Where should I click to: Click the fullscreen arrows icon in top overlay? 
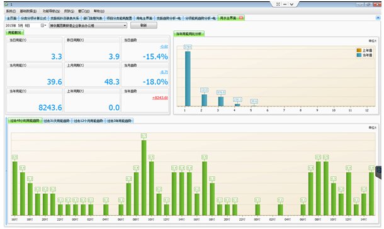(x=278, y=4)
